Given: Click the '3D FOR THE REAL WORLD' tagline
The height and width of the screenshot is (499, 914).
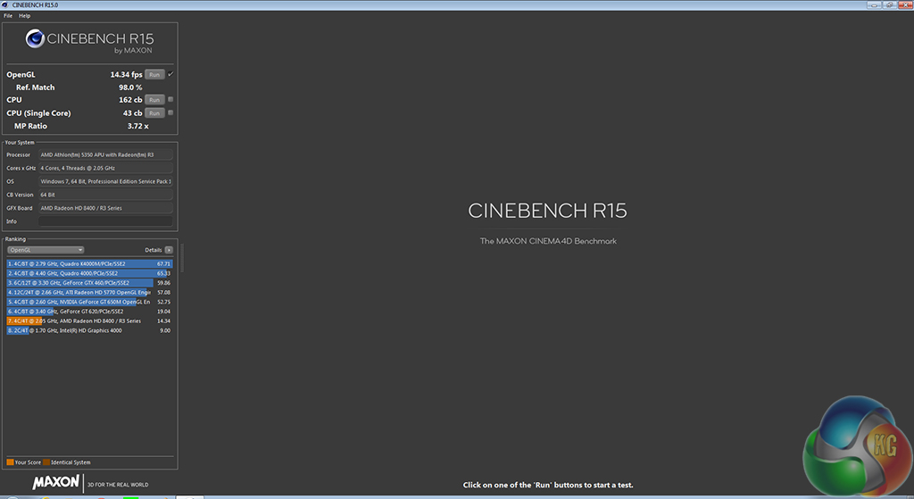Looking at the screenshot, I should [x=118, y=485].
